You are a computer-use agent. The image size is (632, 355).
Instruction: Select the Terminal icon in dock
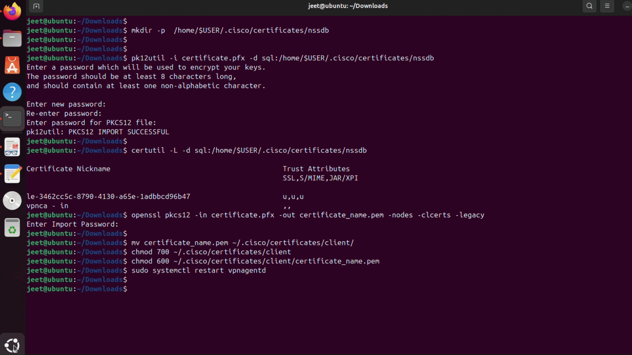click(12, 118)
